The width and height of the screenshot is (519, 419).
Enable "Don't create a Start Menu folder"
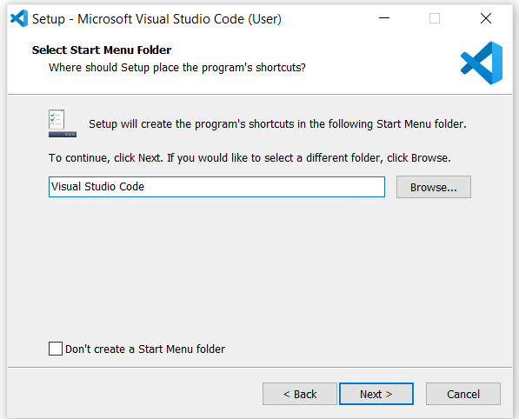click(56, 349)
